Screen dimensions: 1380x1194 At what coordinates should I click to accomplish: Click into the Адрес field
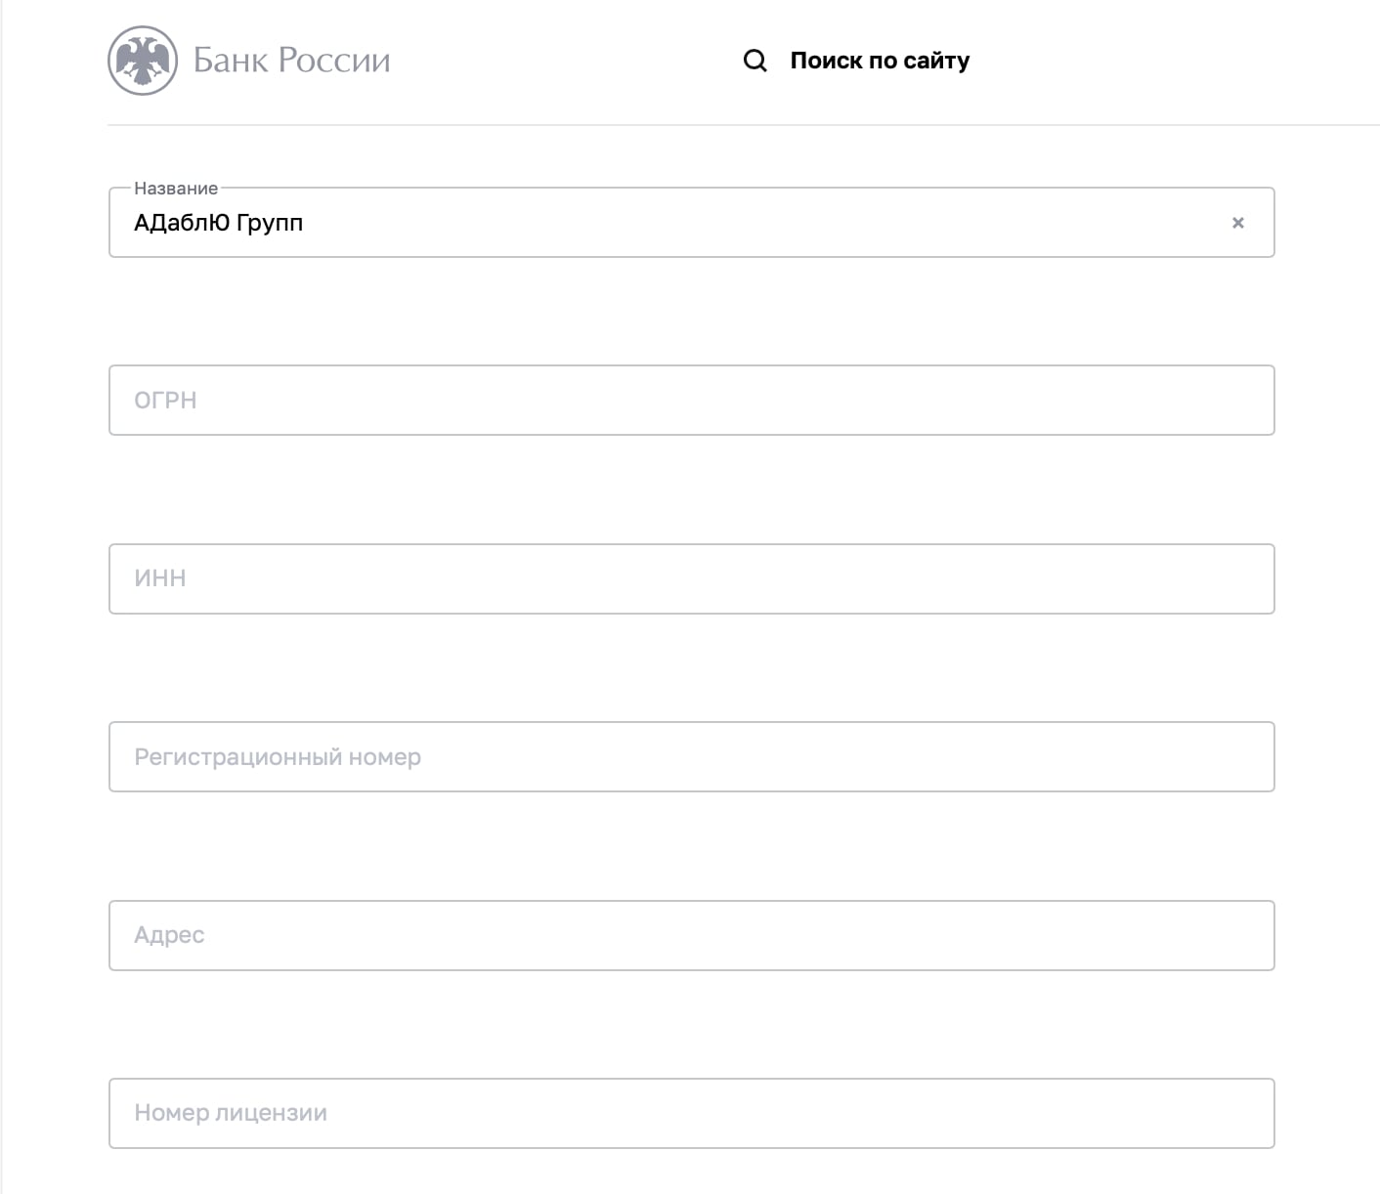[692, 935]
